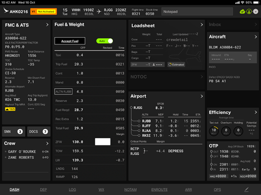261x195 pixels.
Task: Tap the Total Fuel 29.9 value
Action: point(79,128)
